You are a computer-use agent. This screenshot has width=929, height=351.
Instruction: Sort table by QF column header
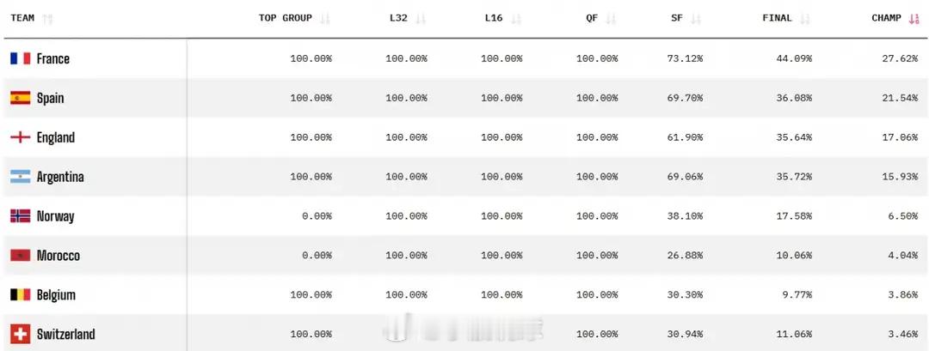click(x=592, y=18)
